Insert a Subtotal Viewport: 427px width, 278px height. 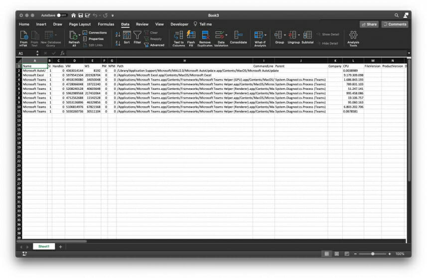click(x=307, y=37)
